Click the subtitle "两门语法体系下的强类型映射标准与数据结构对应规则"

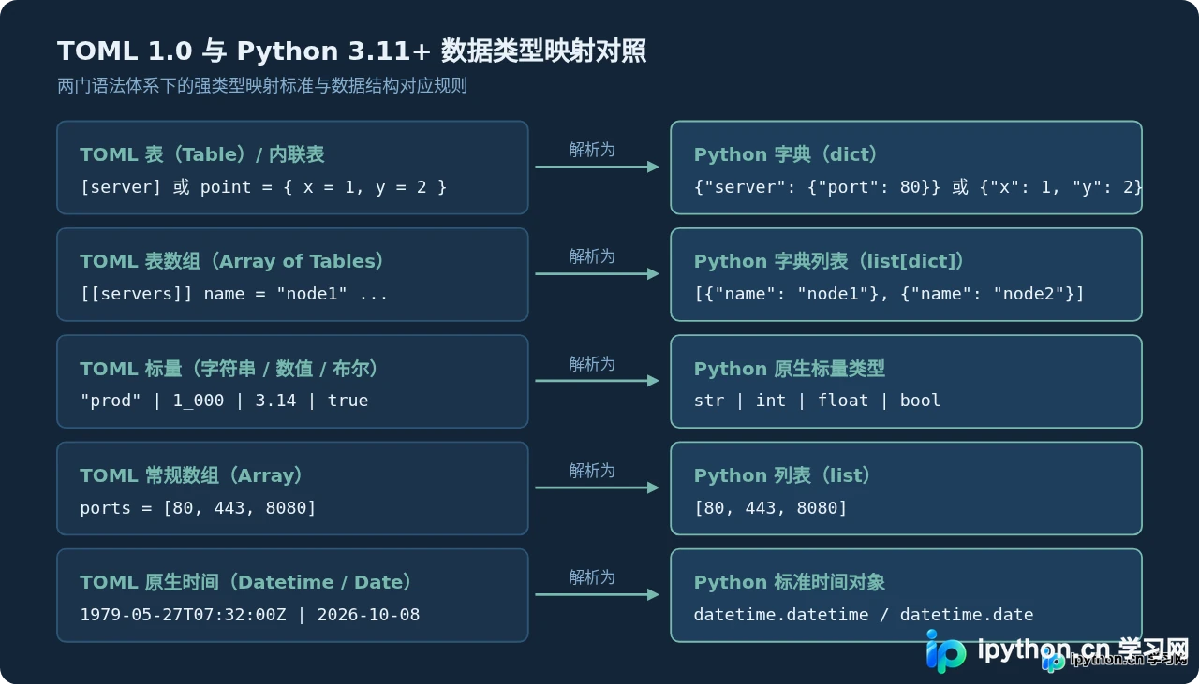click(x=262, y=86)
